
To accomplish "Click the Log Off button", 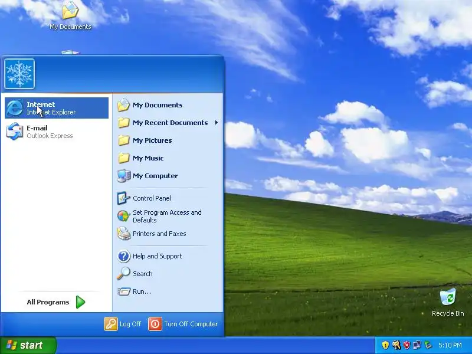I will [123, 324].
